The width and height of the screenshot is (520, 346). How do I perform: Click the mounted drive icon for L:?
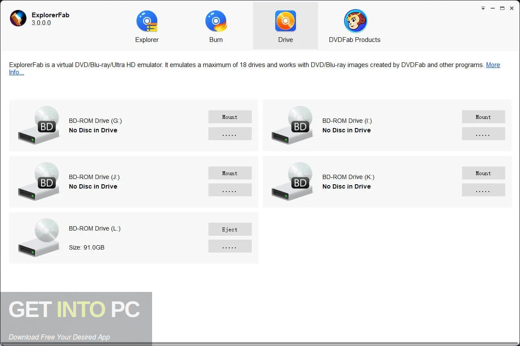[39, 237]
